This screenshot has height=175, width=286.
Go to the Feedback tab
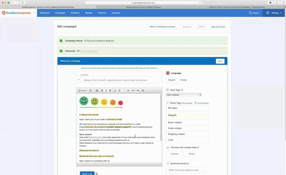point(75,13)
